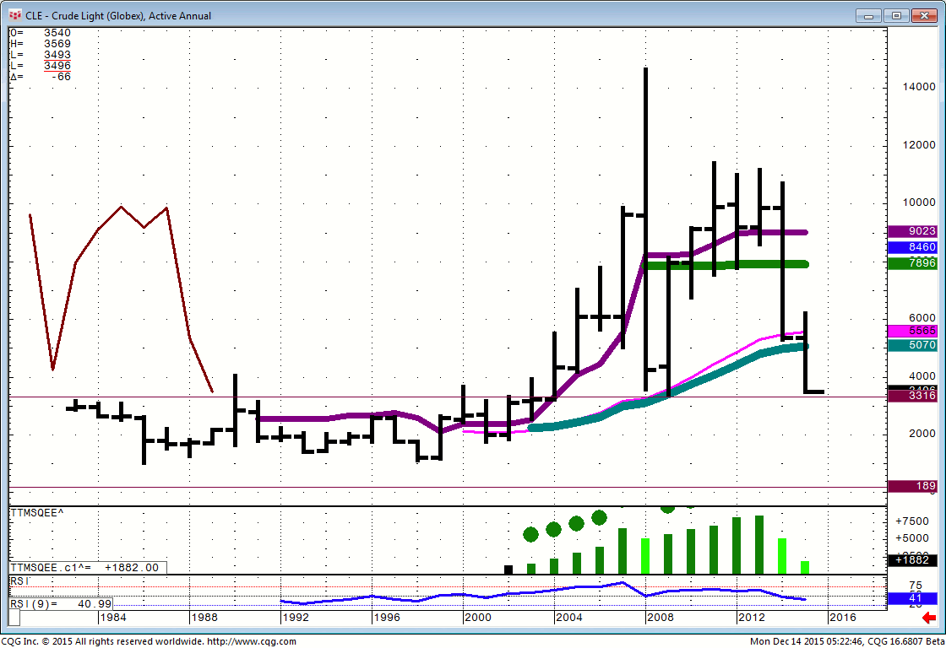Click the http://www.cqg.com address in the footer

[252, 641]
